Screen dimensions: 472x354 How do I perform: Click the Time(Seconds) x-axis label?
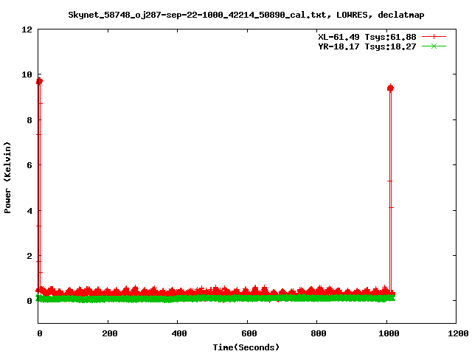point(246,347)
